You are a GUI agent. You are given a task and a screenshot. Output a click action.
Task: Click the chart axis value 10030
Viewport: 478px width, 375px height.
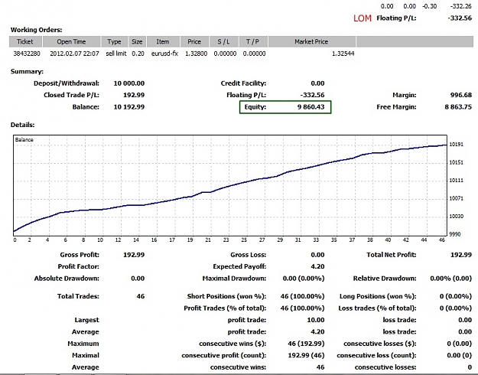click(456, 217)
